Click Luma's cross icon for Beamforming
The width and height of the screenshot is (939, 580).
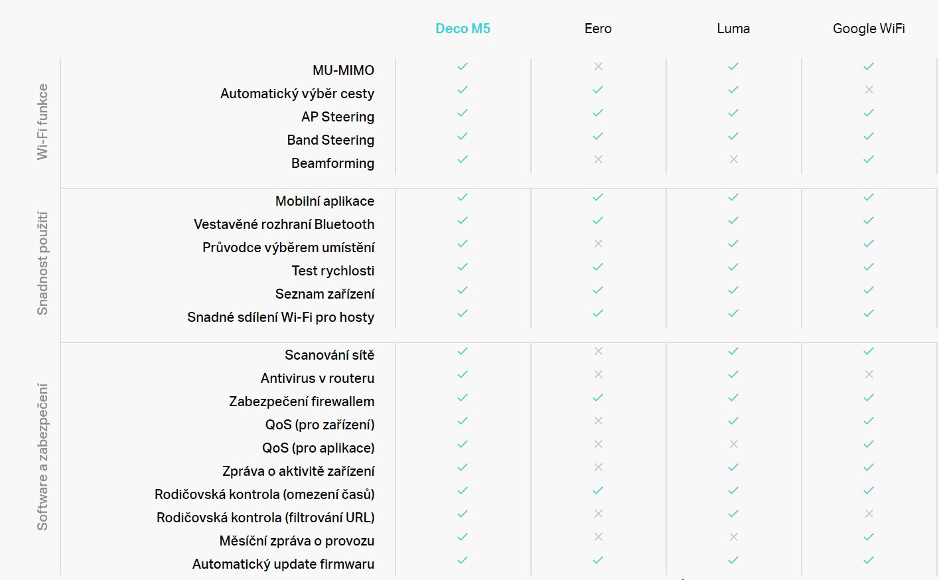[x=733, y=159]
